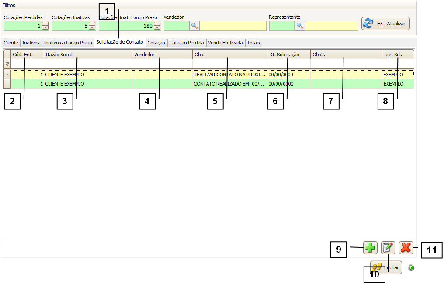Switch to the Cliente tab

10,43
